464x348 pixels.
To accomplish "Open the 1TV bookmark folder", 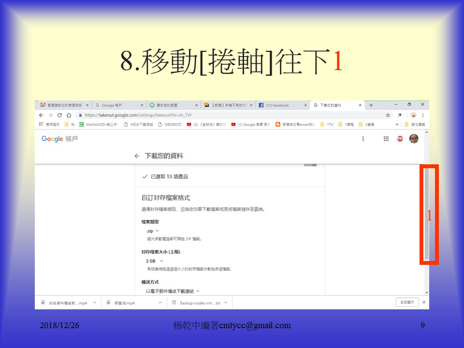I will click(327, 125).
